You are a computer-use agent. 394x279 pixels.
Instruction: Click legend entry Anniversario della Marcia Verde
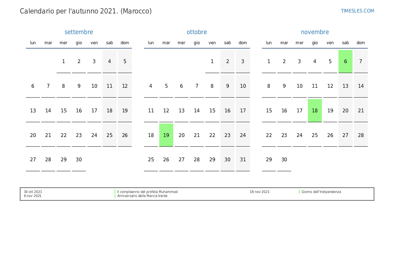[x=142, y=196]
